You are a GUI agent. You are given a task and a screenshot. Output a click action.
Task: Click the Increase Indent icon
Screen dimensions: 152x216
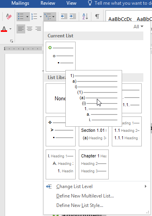point(73,17)
